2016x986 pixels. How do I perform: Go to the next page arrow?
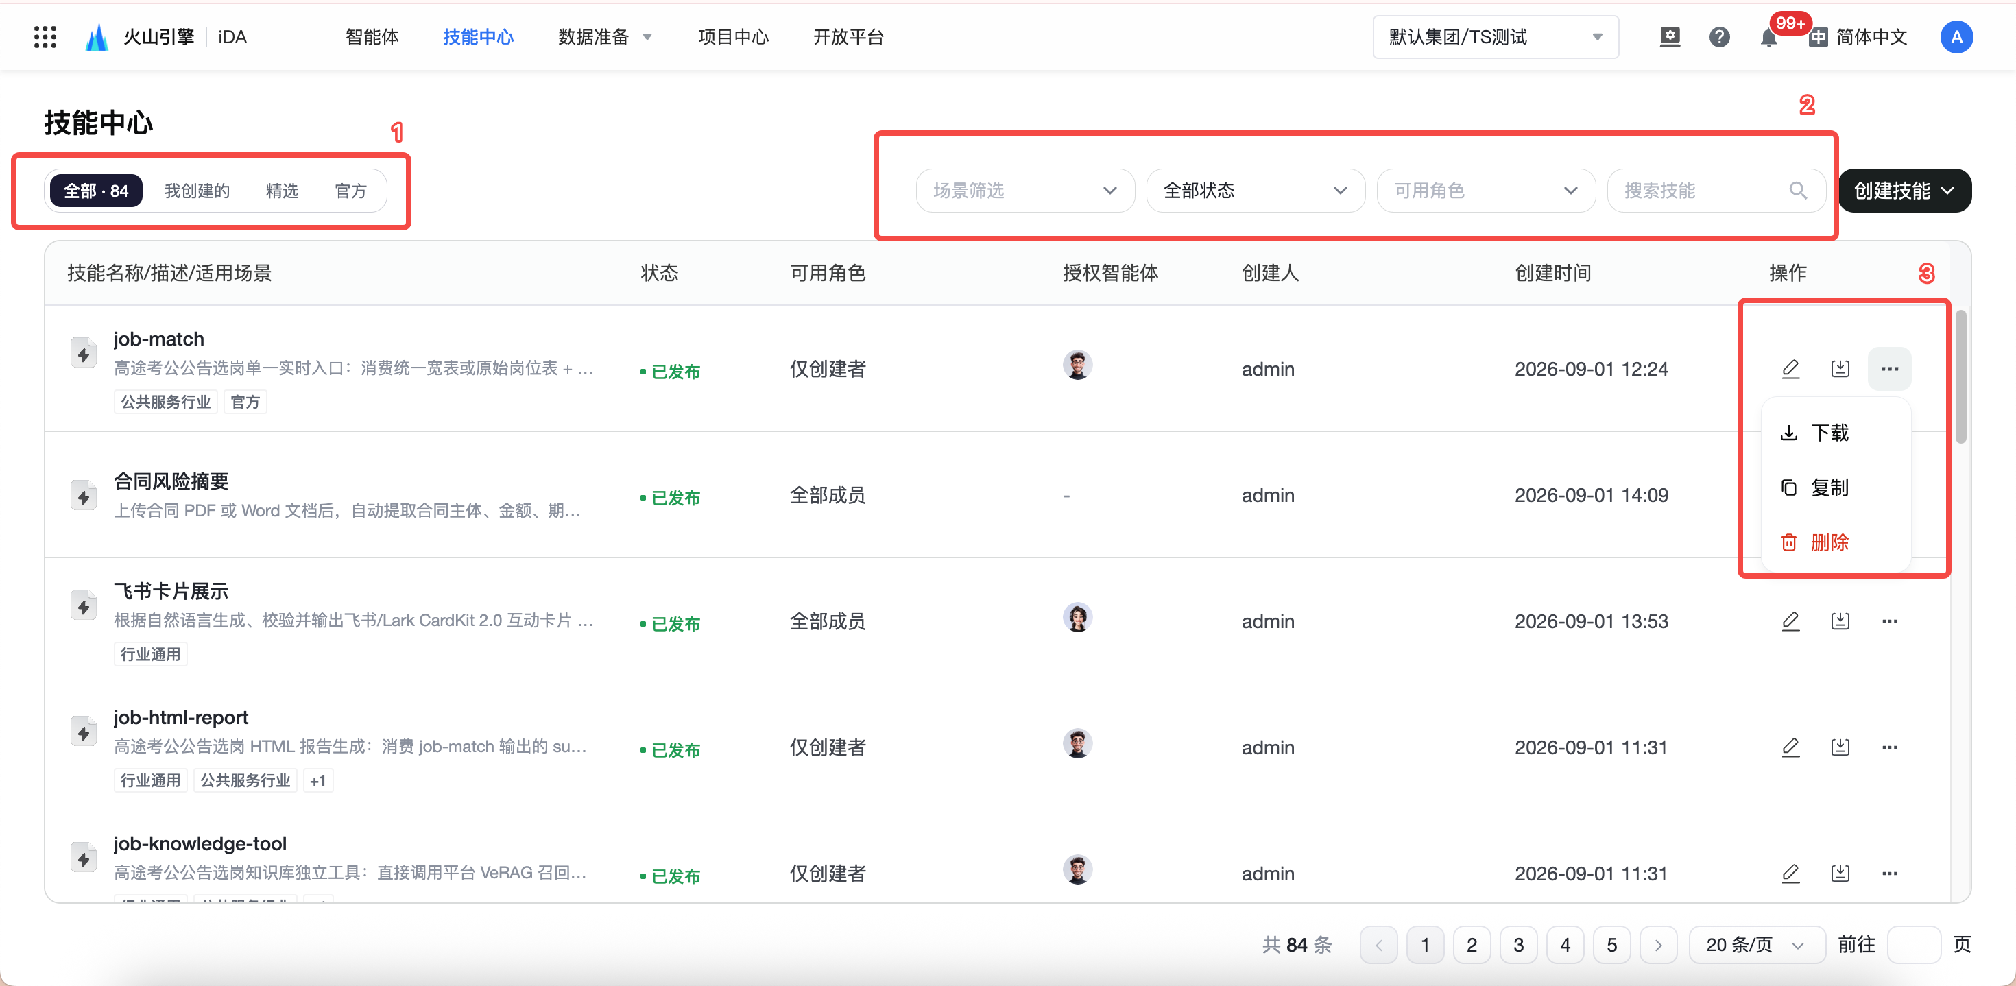click(1657, 945)
